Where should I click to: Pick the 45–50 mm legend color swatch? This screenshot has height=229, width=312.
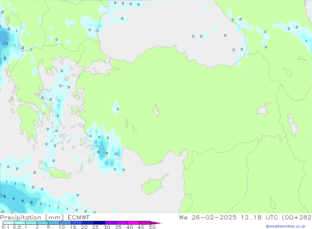[145, 223]
